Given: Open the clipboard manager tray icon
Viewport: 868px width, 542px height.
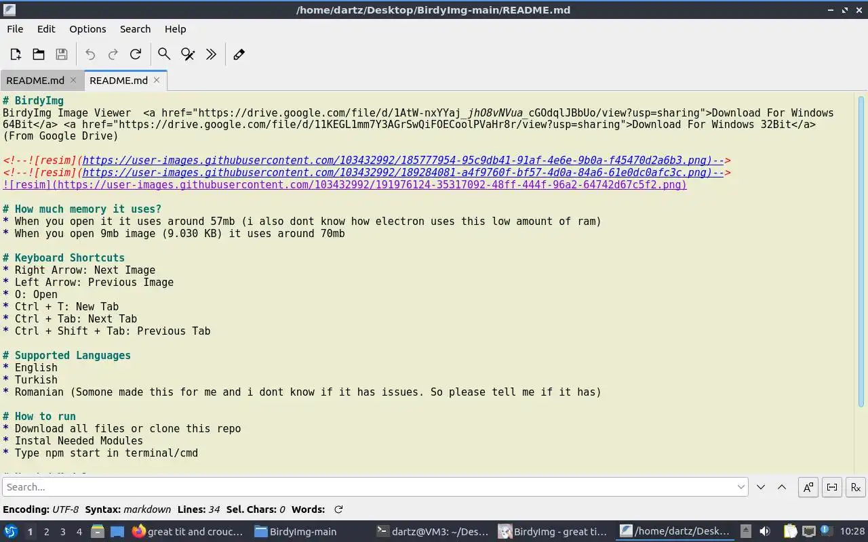Looking at the screenshot, I should (x=790, y=532).
